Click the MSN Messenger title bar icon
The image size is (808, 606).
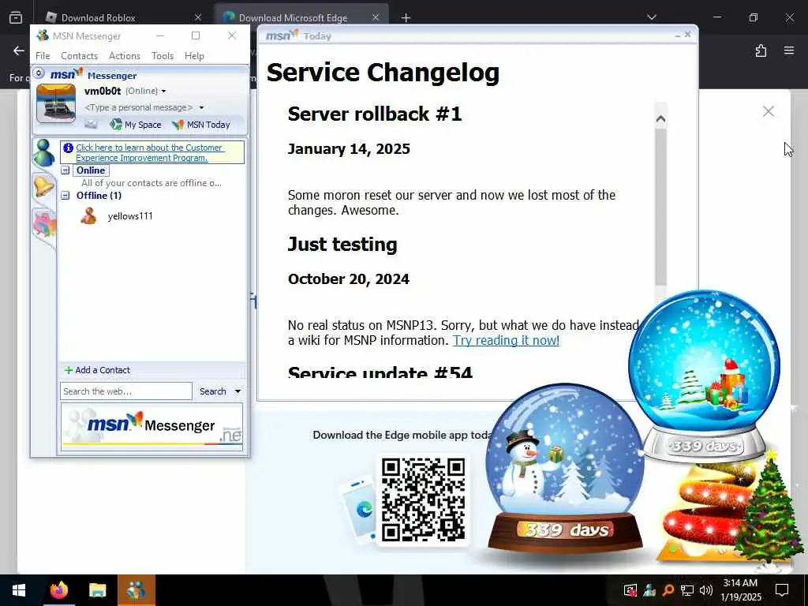point(43,36)
